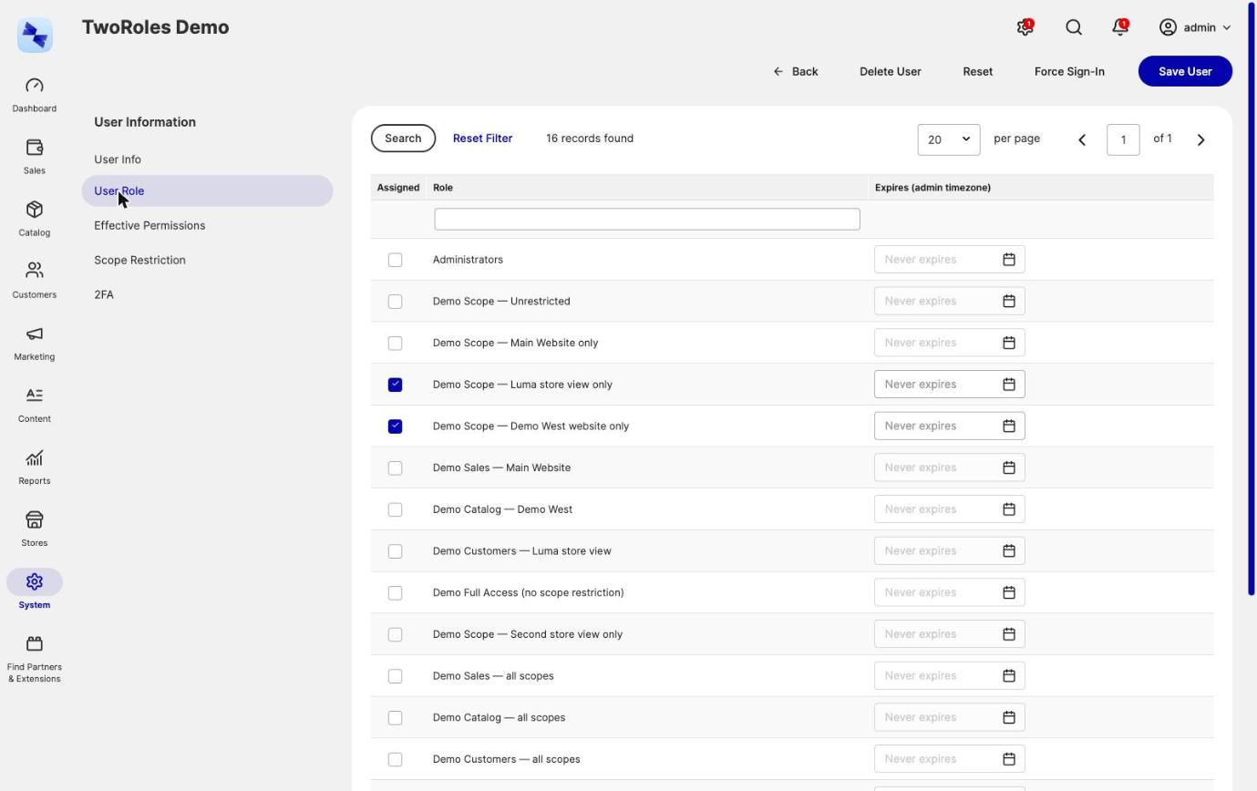Image resolution: width=1257 pixels, height=791 pixels.
Task: Open the System gear icon
Action: (35, 581)
